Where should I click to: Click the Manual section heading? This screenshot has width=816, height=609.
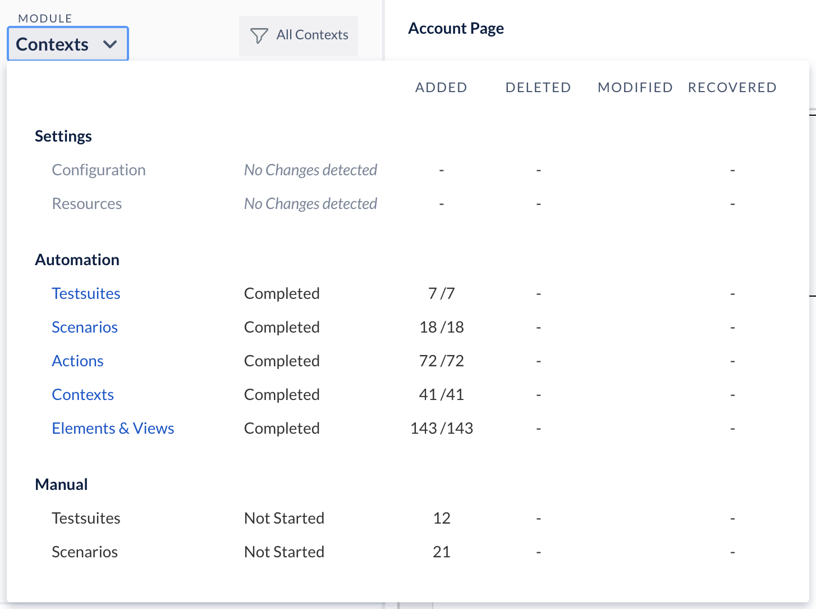coord(61,484)
